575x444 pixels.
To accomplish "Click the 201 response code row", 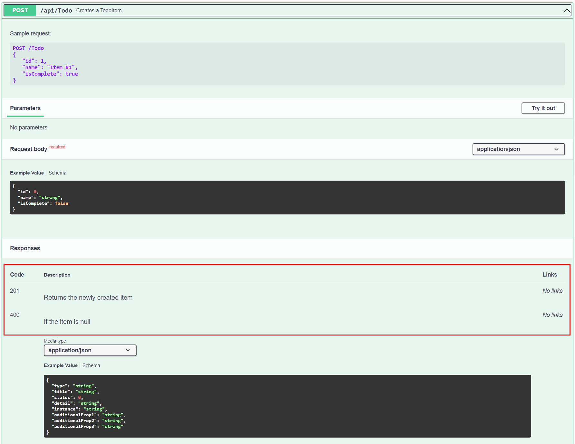I will tap(14, 290).
